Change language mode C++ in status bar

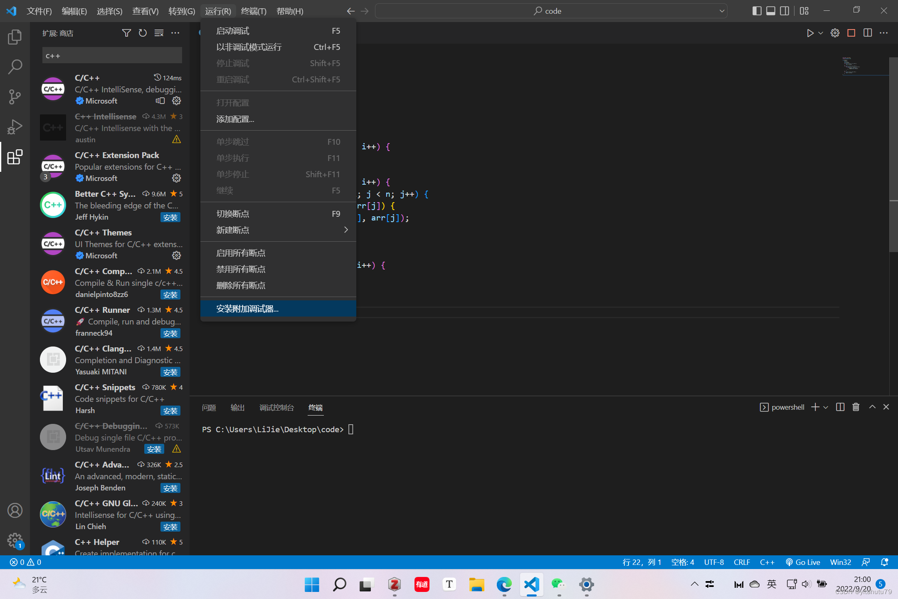point(767,562)
